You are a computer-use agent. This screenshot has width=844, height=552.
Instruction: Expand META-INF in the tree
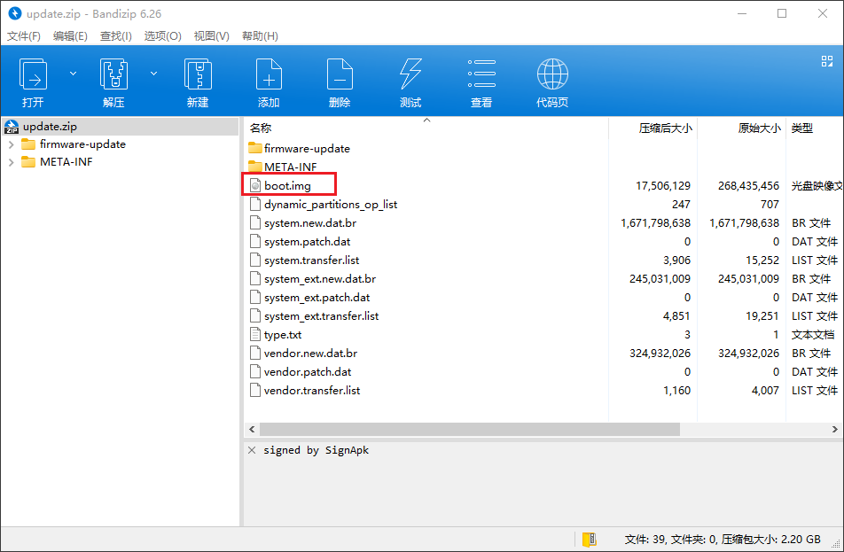[x=12, y=162]
